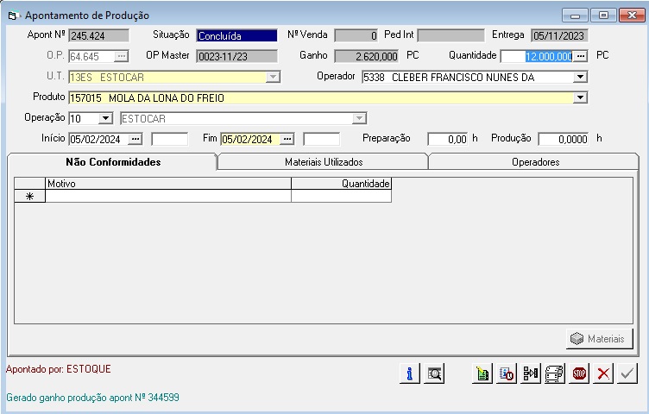Open the Fim date picker button

tap(288, 139)
